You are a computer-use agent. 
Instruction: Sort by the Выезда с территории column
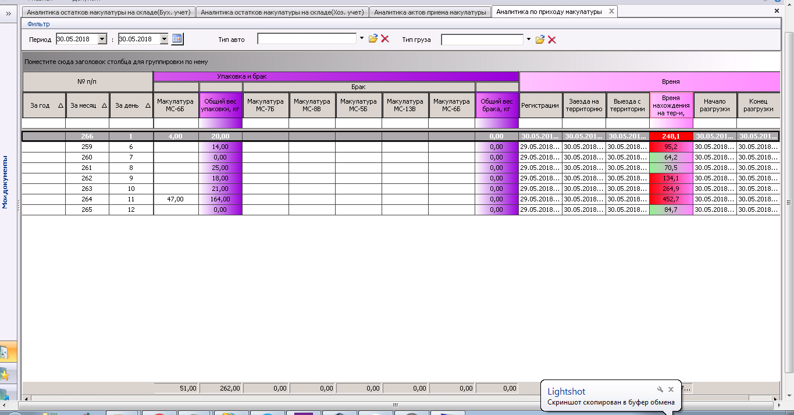tap(628, 105)
